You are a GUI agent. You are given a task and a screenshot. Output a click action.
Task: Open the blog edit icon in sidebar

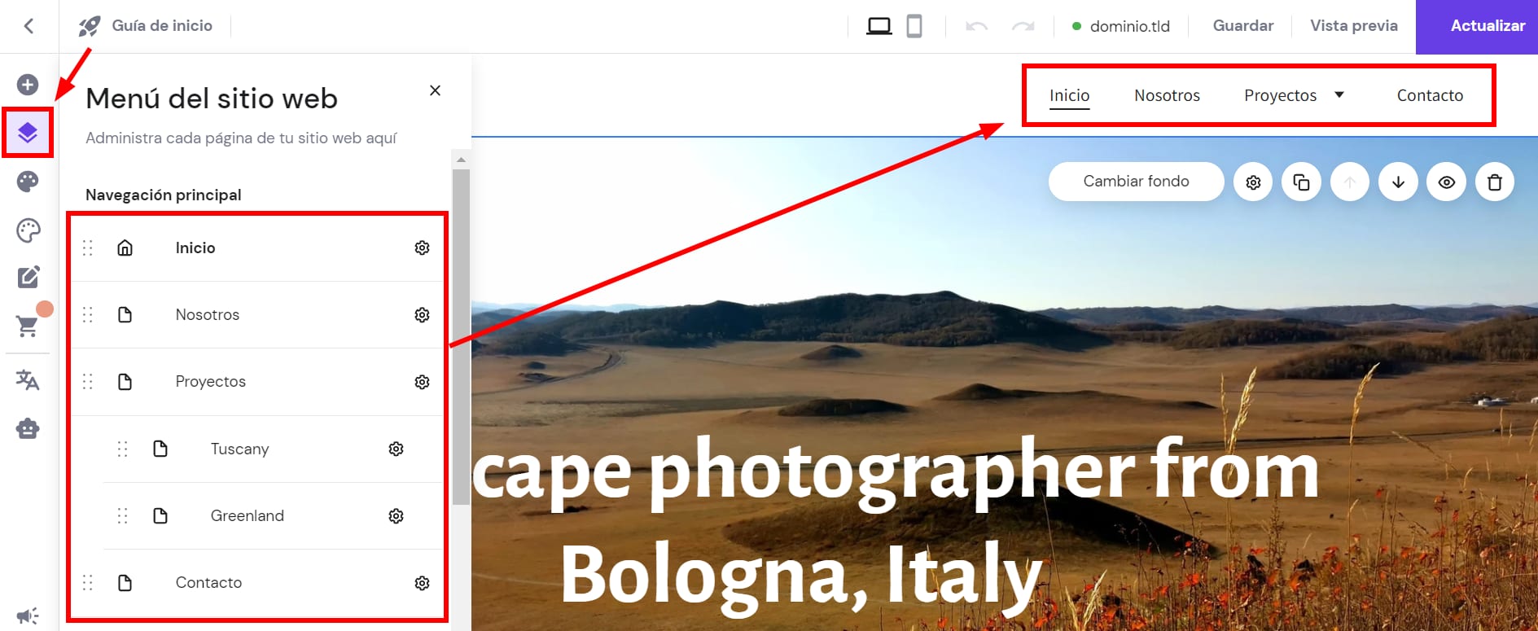pyautogui.click(x=28, y=278)
